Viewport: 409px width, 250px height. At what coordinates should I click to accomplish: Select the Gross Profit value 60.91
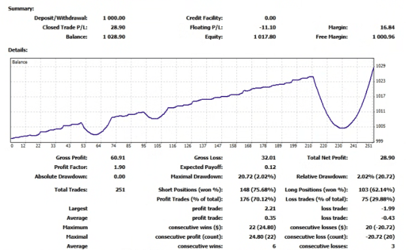(x=118, y=158)
